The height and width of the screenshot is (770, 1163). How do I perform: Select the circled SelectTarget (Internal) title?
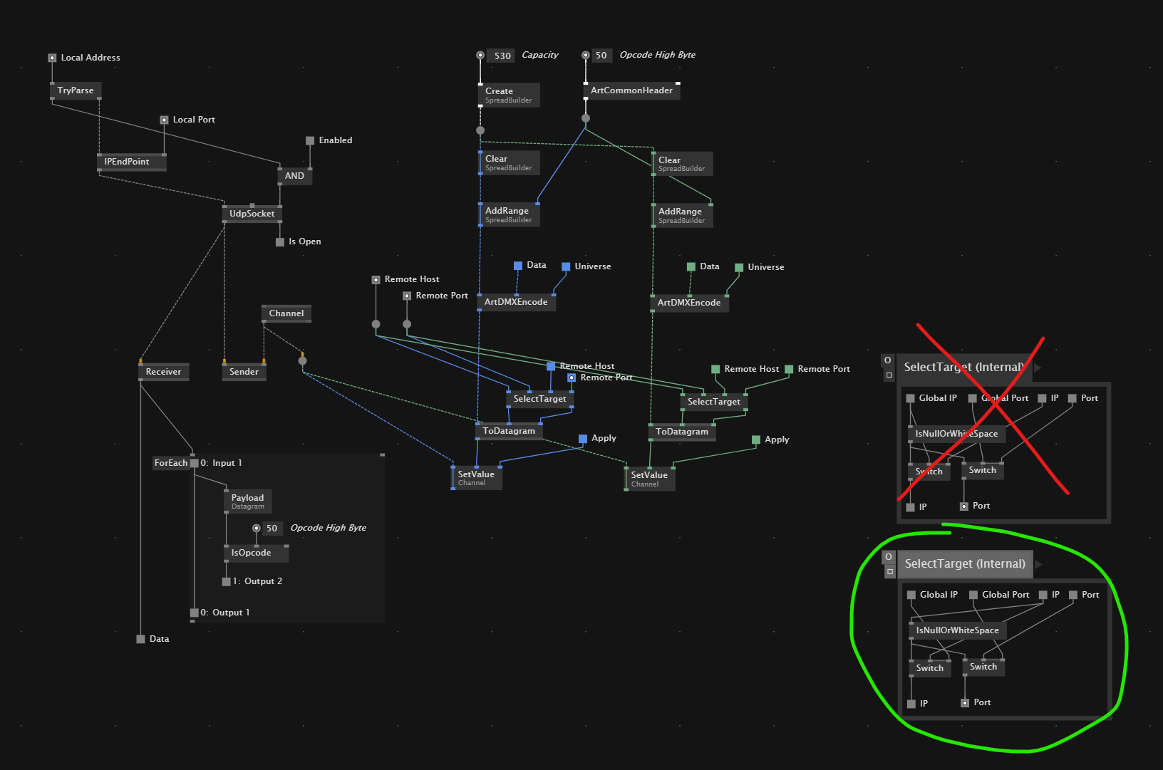click(965, 564)
